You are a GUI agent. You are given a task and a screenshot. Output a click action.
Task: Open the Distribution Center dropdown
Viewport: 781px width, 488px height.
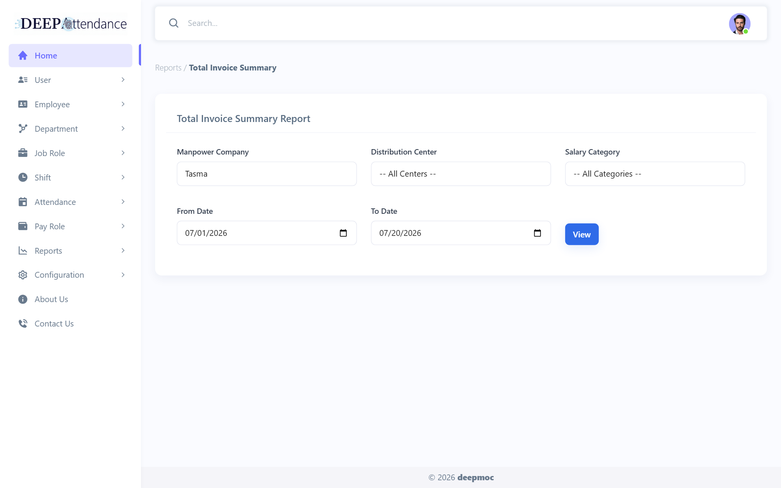click(x=461, y=174)
